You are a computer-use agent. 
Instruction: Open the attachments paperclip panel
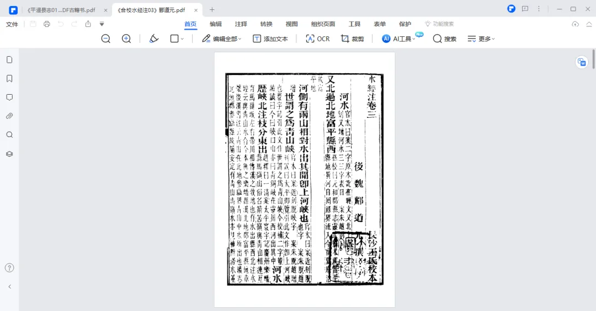coord(9,116)
